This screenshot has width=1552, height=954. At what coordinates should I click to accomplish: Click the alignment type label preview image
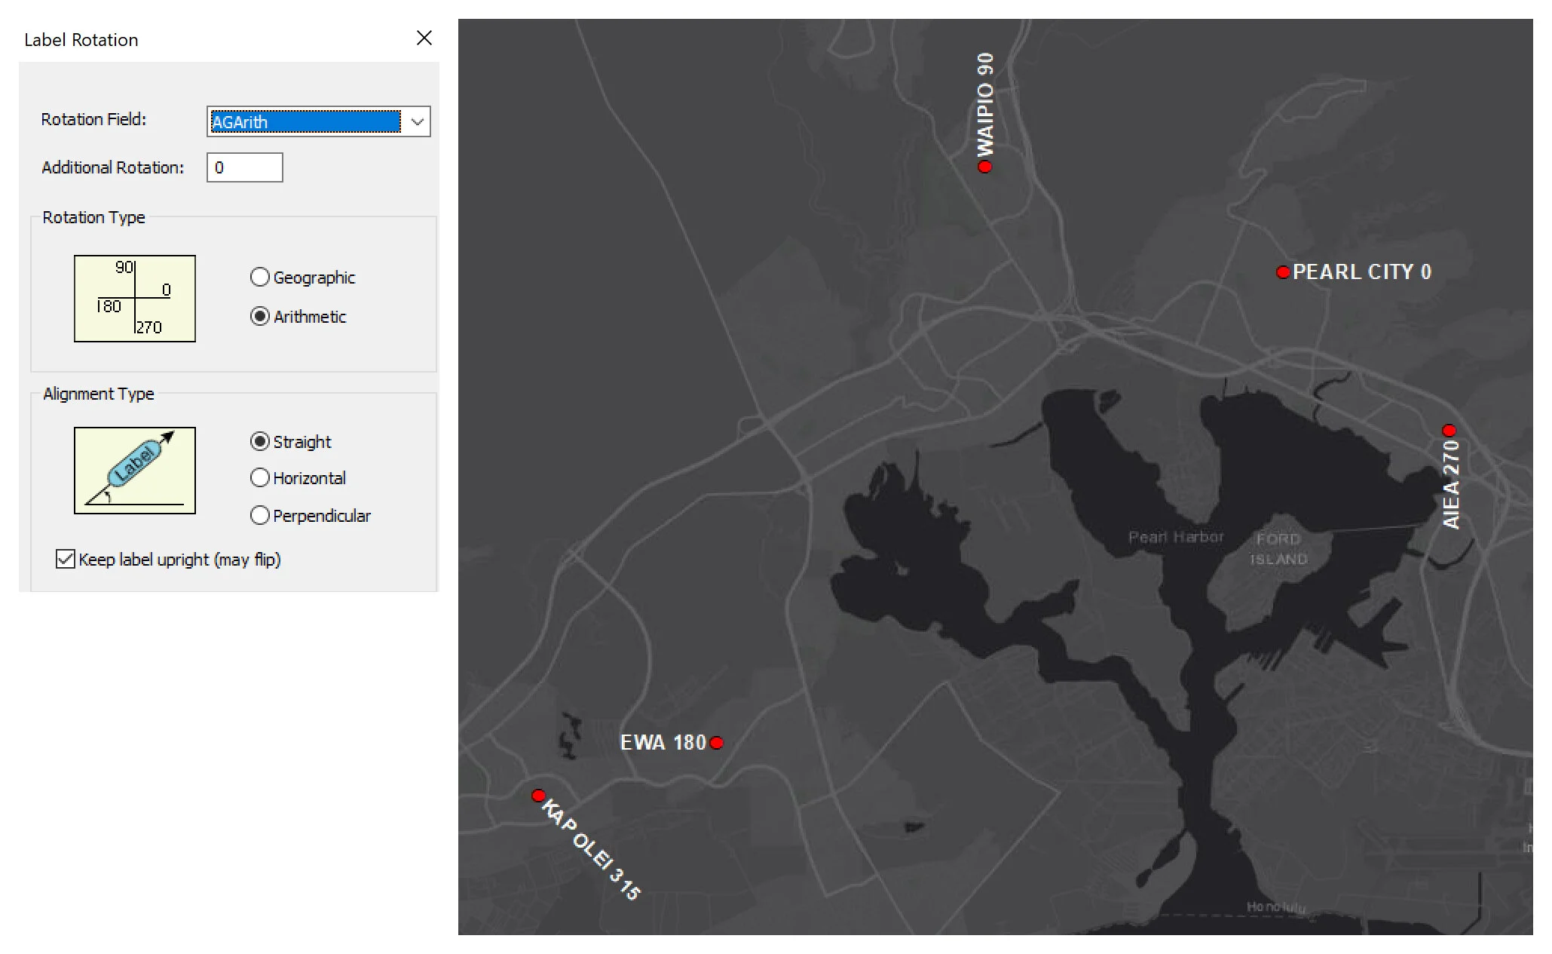pos(135,471)
